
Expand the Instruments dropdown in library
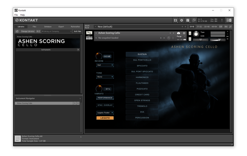pos(78,50)
